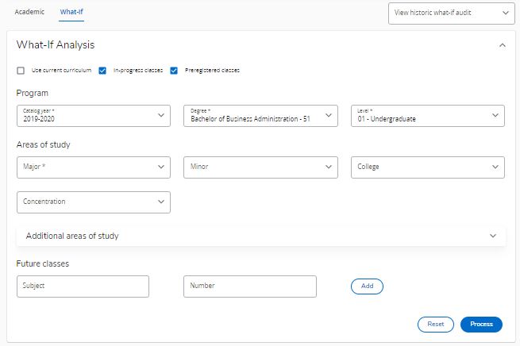The width and height of the screenshot is (520, 346).
Task: Open the Minor dropdown
Action: click(260, 167)
